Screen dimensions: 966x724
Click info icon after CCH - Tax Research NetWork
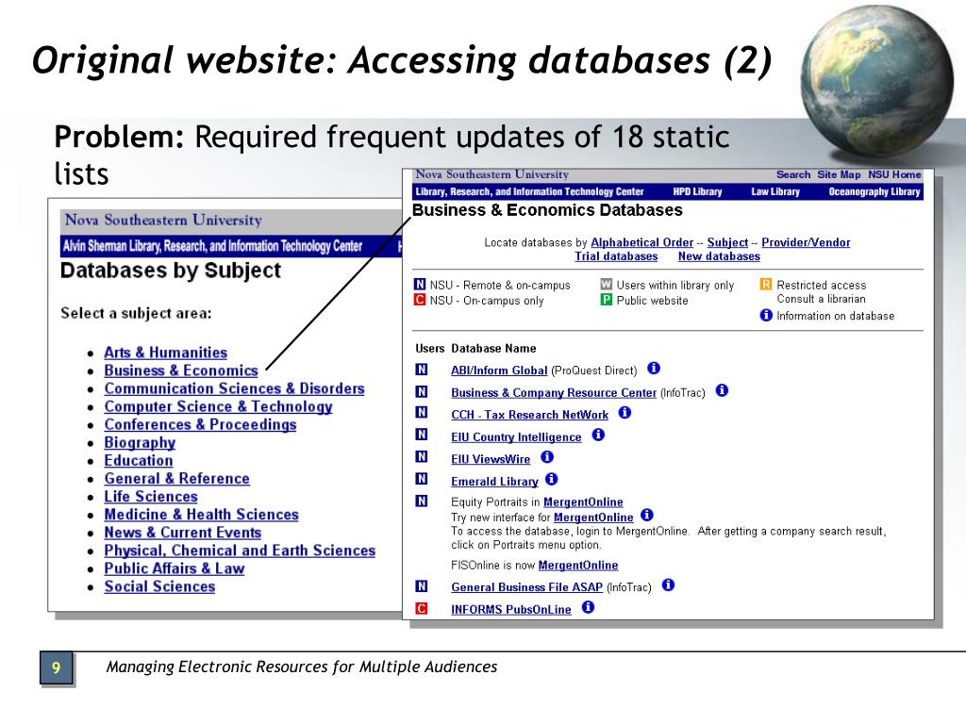coord(625,413)
